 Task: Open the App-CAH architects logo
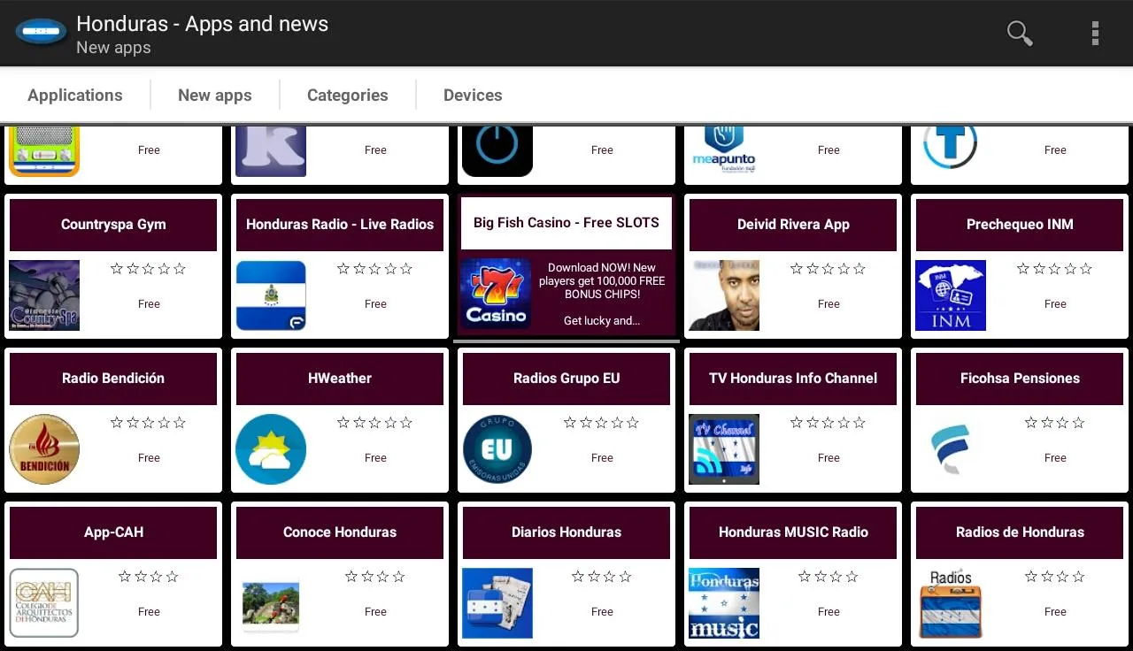point(44,603)
